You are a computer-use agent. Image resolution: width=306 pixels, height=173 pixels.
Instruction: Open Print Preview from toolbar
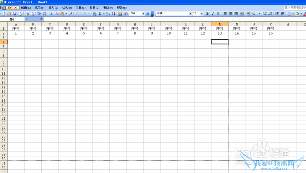[x=32, y=14]
